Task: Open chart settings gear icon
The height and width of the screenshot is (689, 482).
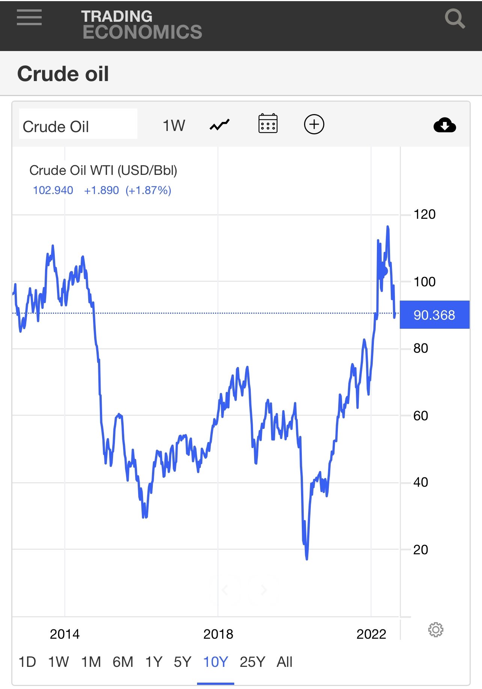Action: [x=435, y=629]
